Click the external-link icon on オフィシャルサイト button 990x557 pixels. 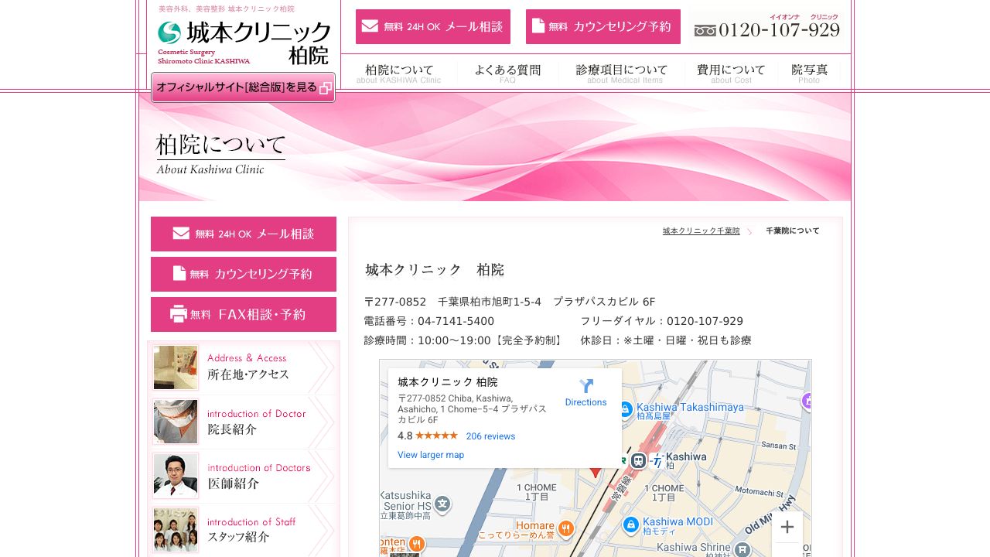point(326,87)
